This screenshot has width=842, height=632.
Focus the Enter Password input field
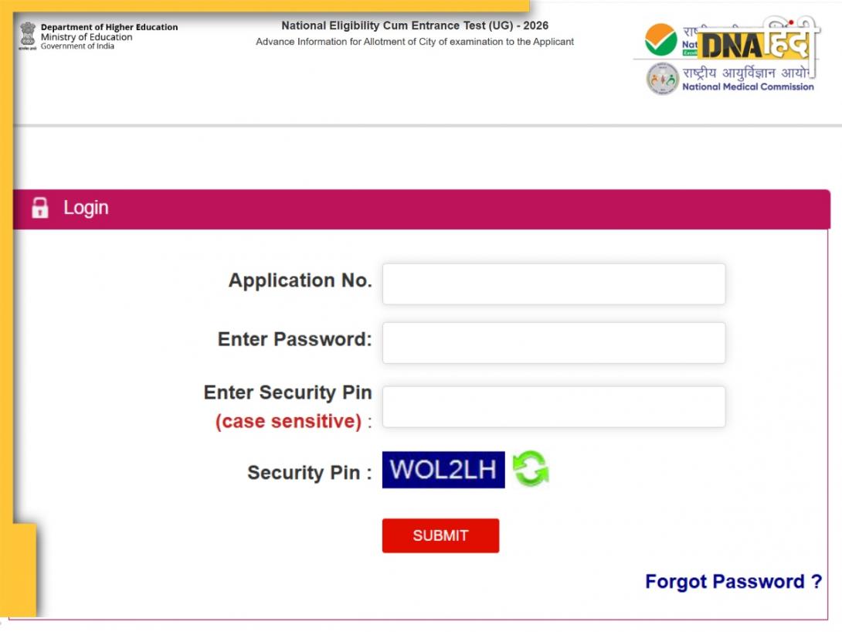tap(553, 342)
